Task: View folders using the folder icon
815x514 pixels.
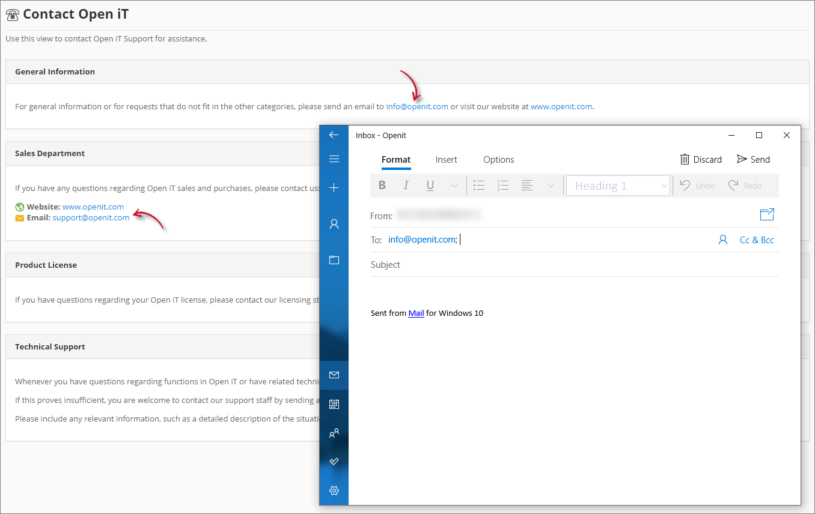Action: click(x=334, y=259)
